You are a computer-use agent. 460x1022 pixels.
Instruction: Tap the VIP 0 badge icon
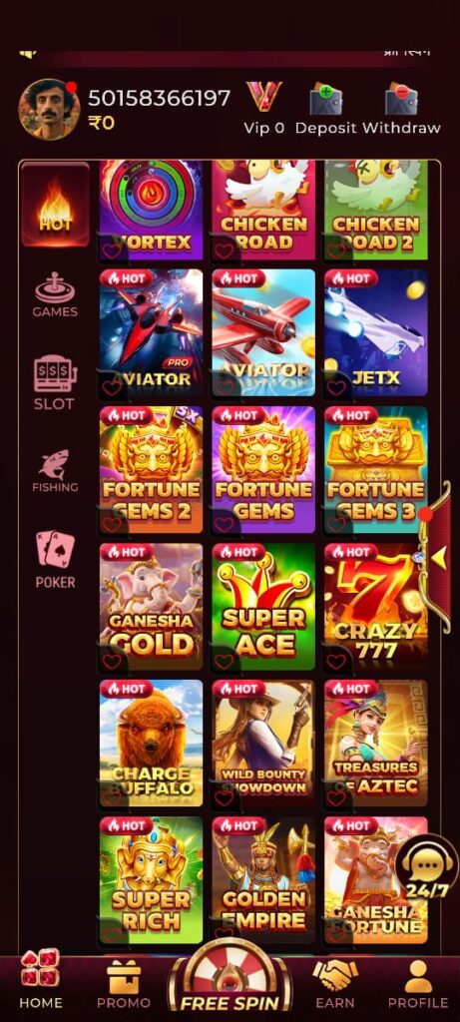coord(263,97)
